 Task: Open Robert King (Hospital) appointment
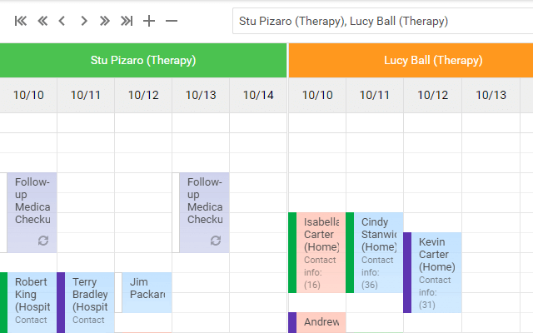coord(30,301)
